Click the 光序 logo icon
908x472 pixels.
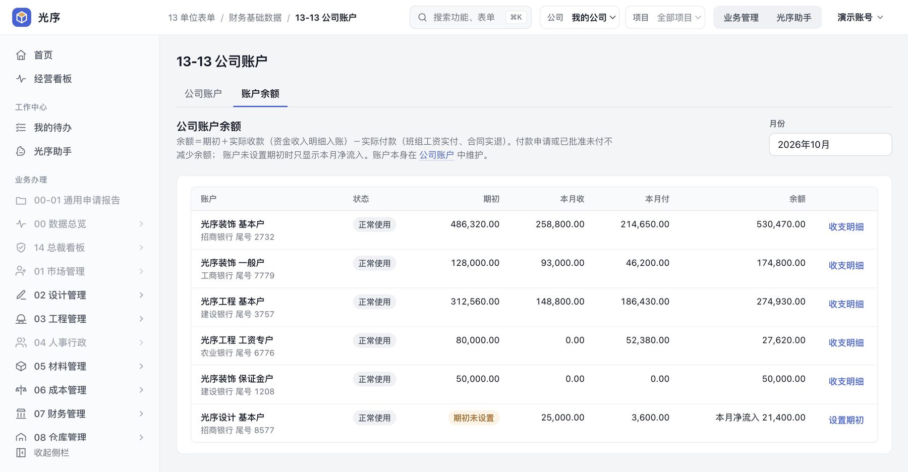coord(21,18)
